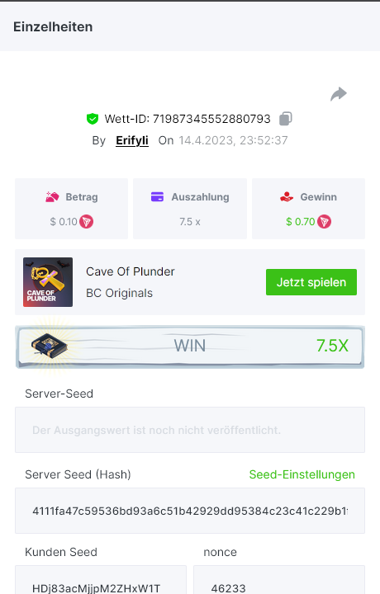Image resolution: width=380 pixels, height=594 pixels.
Task: Click the nonce field showing 46233
Action: [279, 580]
